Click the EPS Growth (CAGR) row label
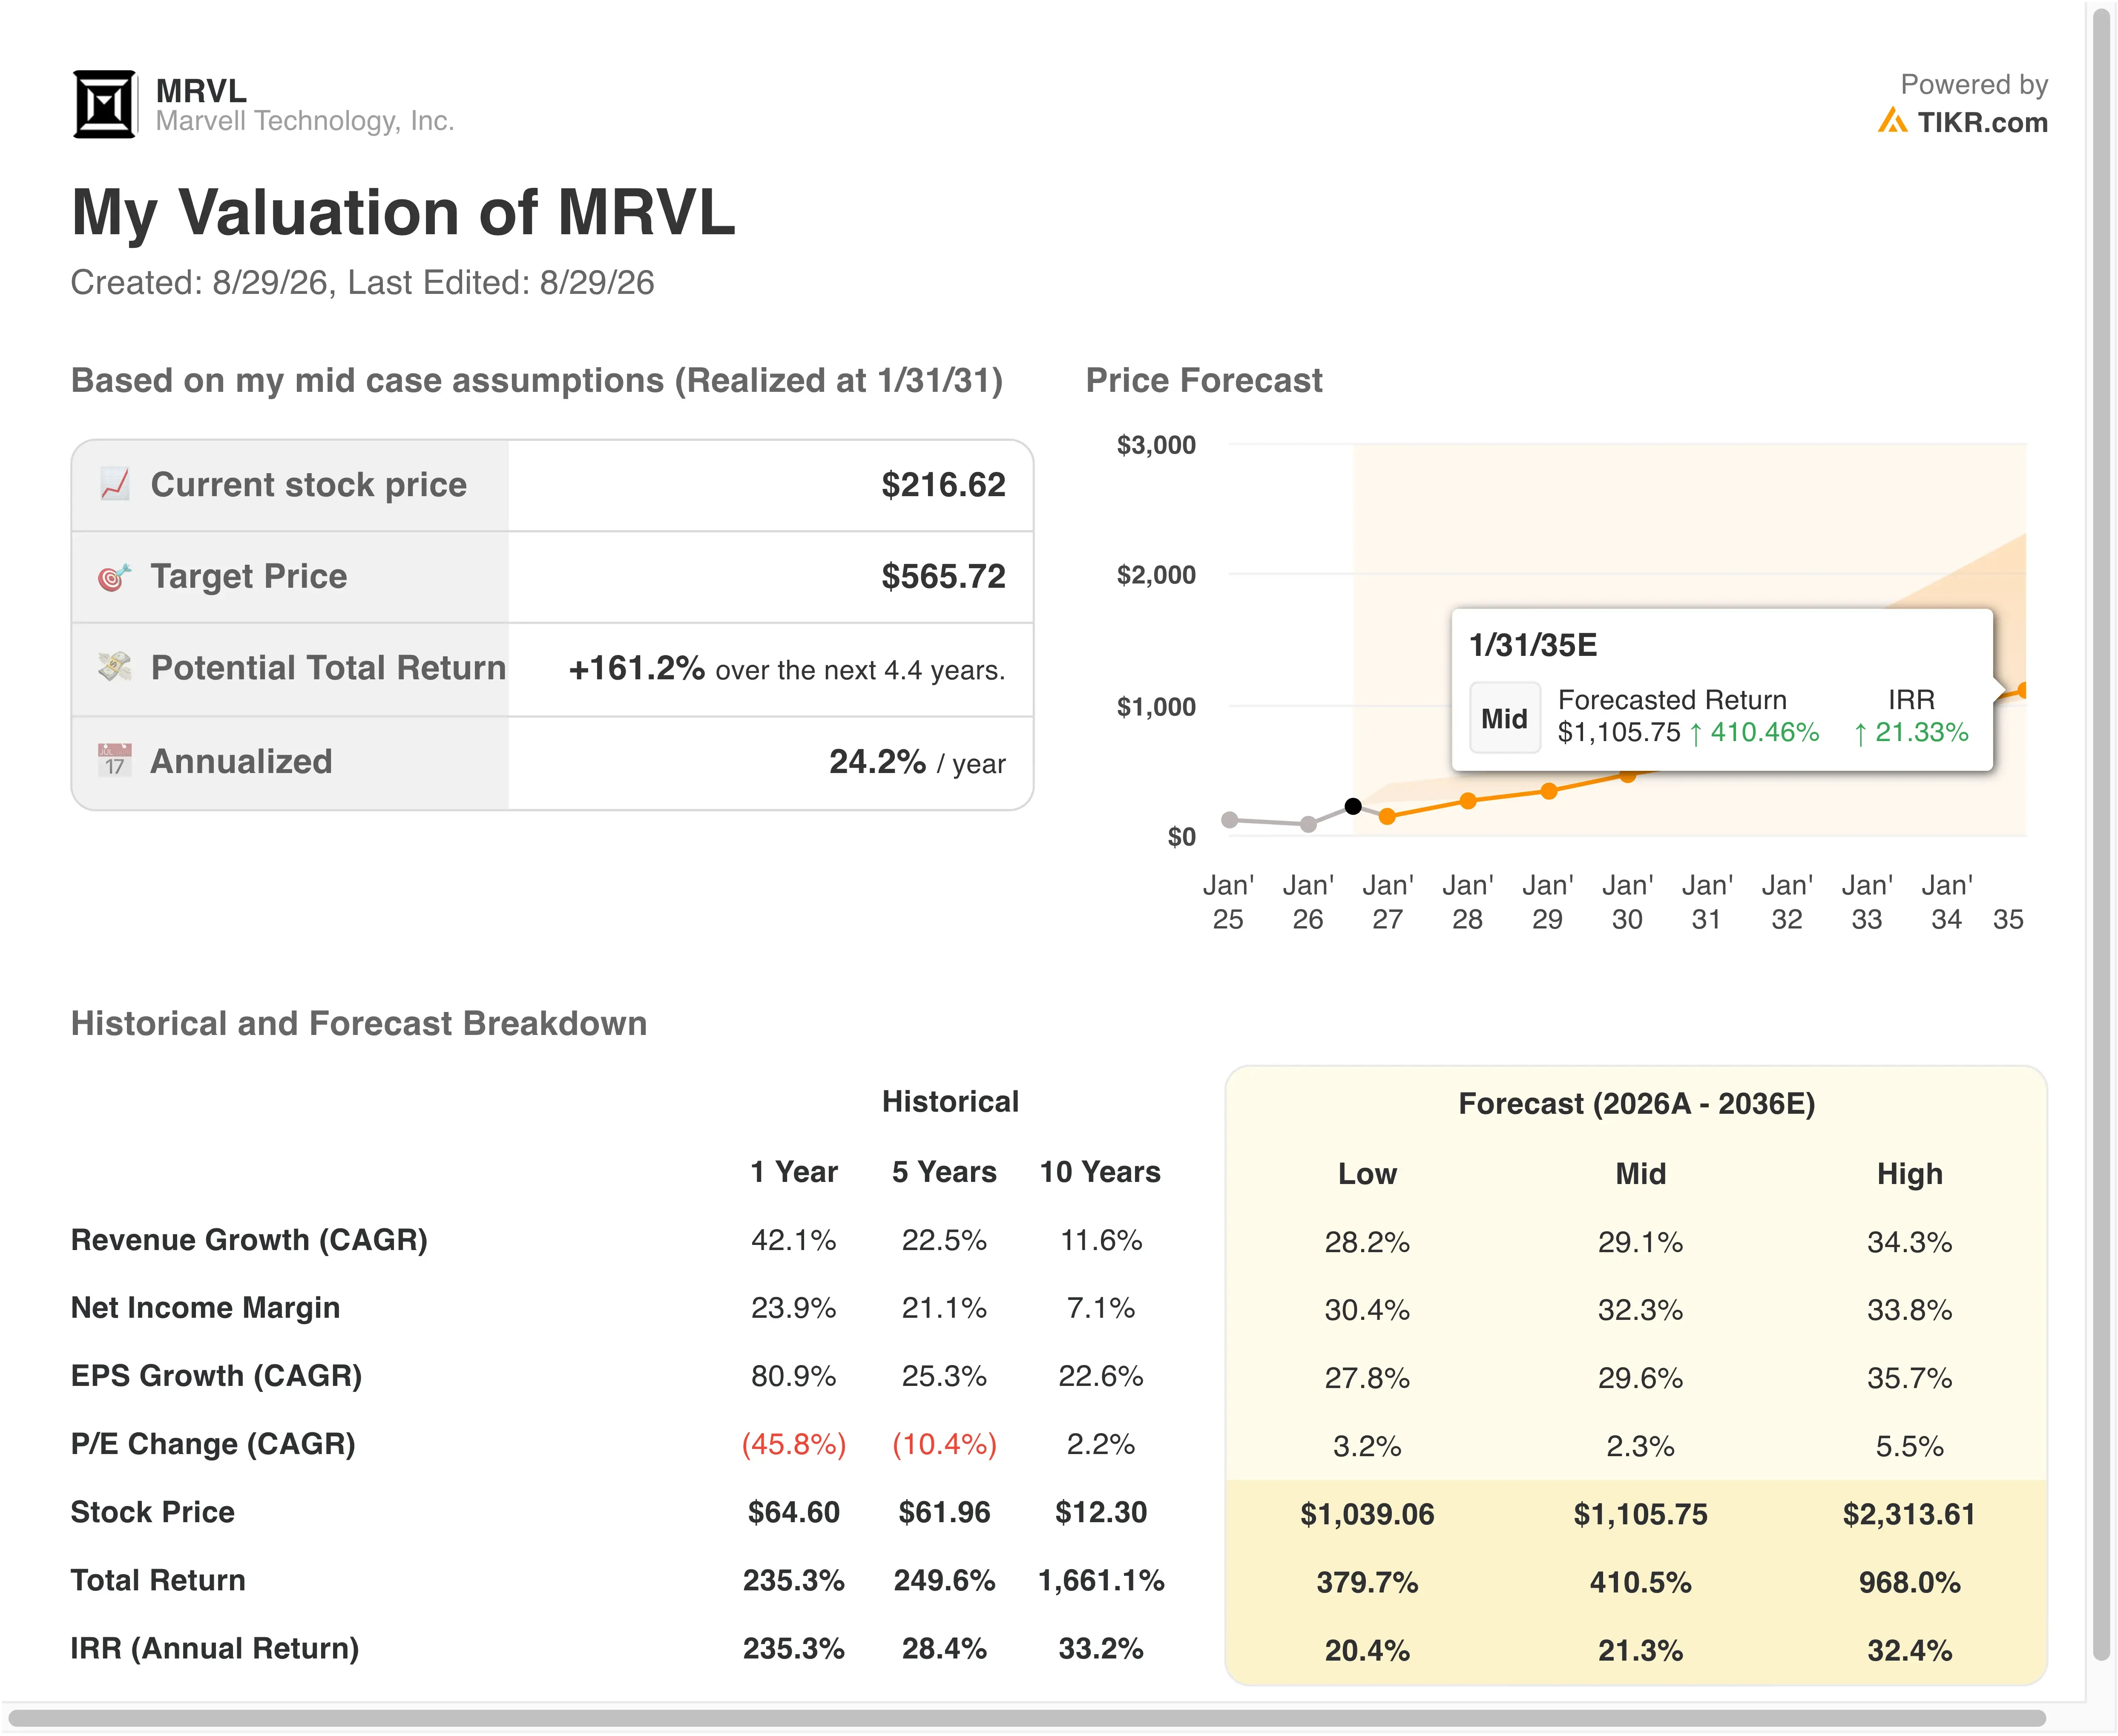Image resolution: width=2118 pixels, height=1736 pixels. click(216, 1376)
